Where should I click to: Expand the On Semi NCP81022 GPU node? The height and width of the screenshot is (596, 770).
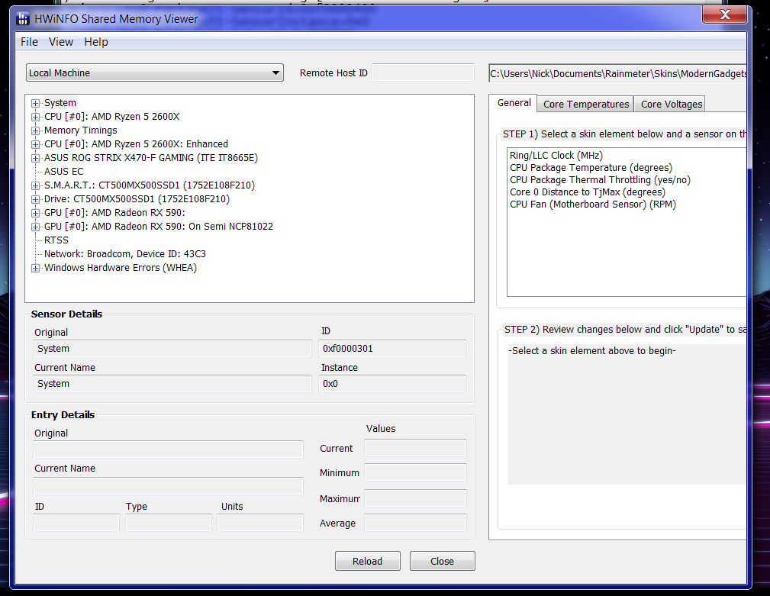point(35,227)
